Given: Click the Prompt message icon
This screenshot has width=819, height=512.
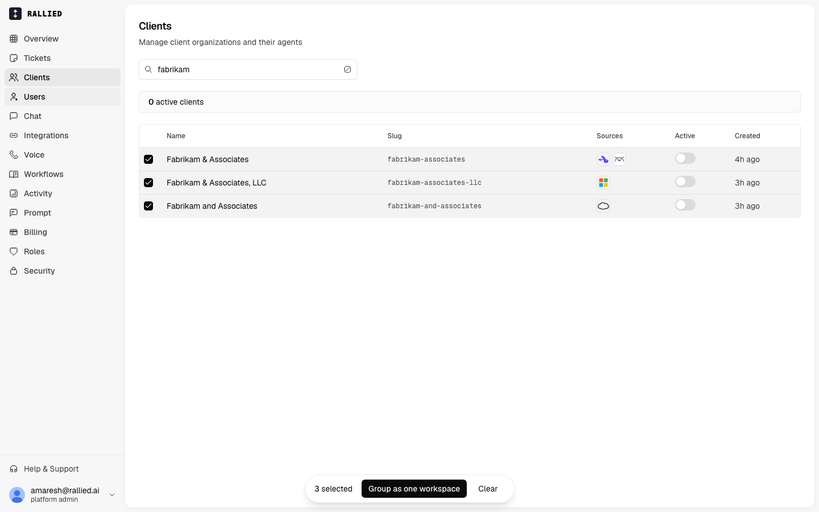Looking at the screenshot, I should 14,213.
